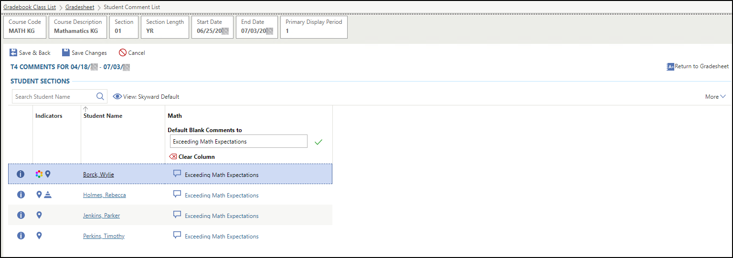Select Jenkins's Exceeding Math Expectations comment
Image resolution: width=733 pixels, height=258 pixels.
222,216
